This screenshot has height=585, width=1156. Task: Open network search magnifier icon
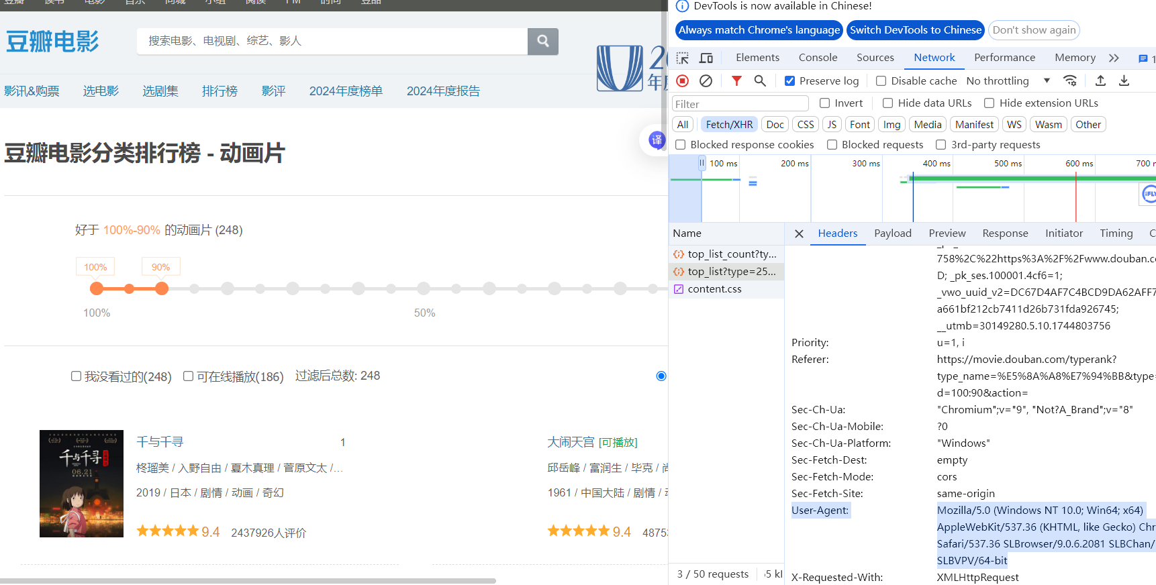(x=760, y=81)
